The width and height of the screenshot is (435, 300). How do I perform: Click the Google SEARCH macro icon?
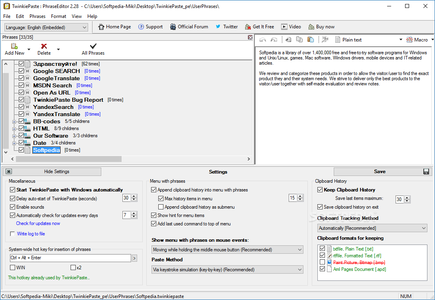(28, 71)
